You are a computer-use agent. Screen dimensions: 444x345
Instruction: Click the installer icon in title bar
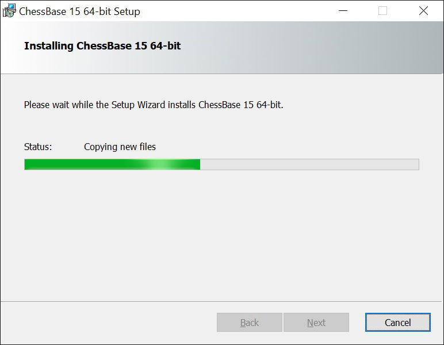(9, 11)
